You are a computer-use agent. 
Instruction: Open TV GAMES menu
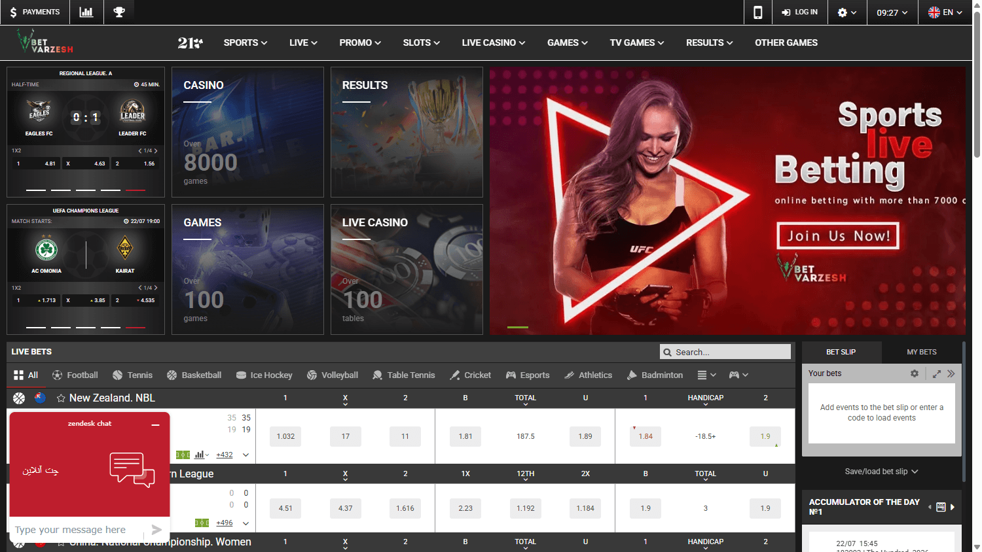click(637, 43)
